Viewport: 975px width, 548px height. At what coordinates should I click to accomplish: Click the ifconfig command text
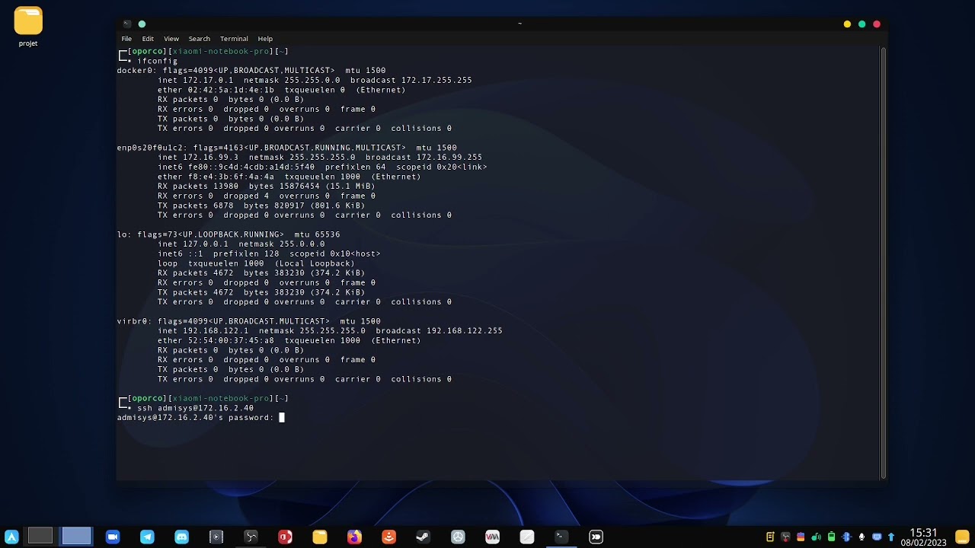[157, 61]
